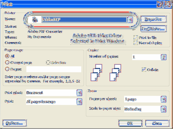173x129 pixels.
Task: Click the My Documents location text
Action: [39, 37]
